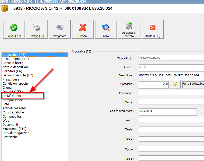The width and height of the screenshot is (204, 161).
Task: Select Web in the list
Action: (x=35, y=120)
